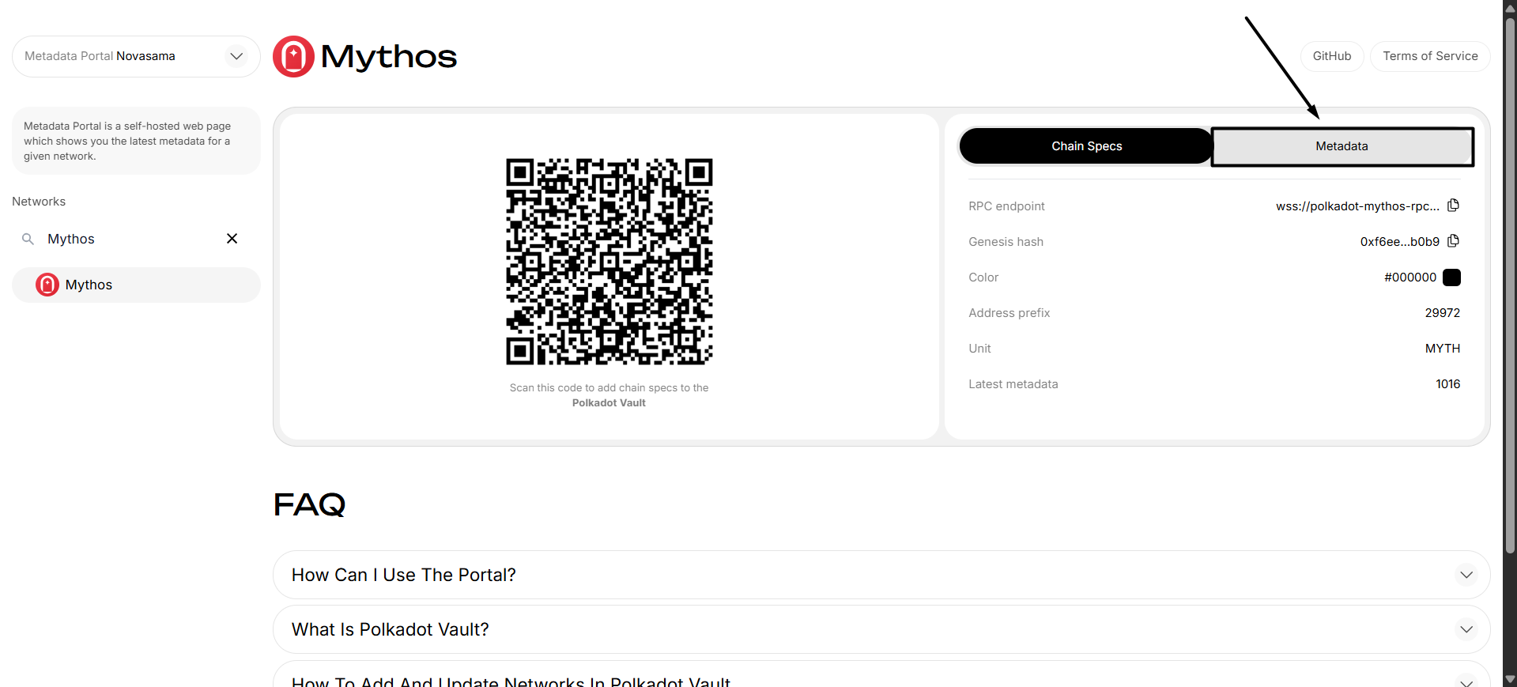
Task: Copy the RPC endpoint address
Action: 1453,206
